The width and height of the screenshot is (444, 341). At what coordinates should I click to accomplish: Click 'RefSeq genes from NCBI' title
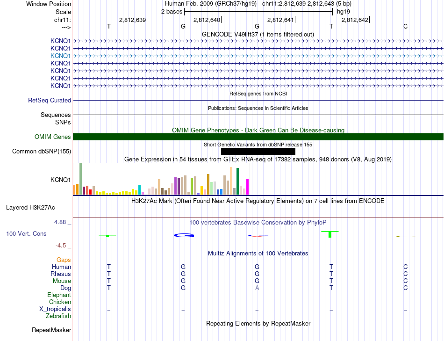coord(258,94)
